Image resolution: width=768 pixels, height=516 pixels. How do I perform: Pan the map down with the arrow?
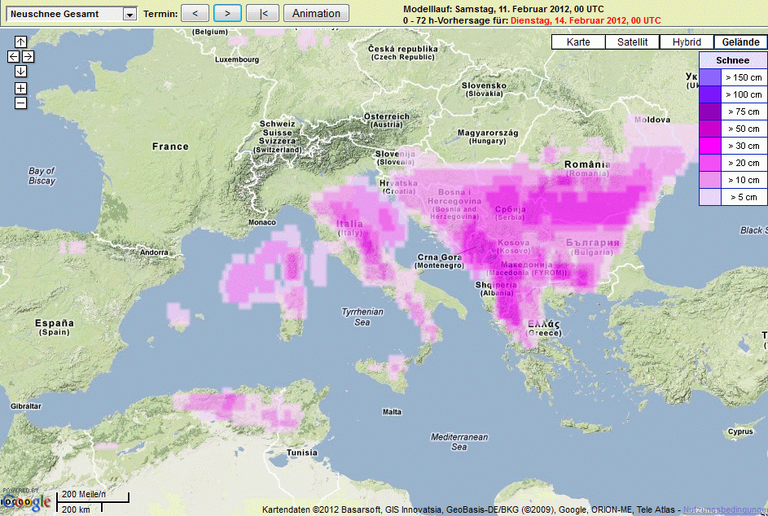click(x=20, y=72)
